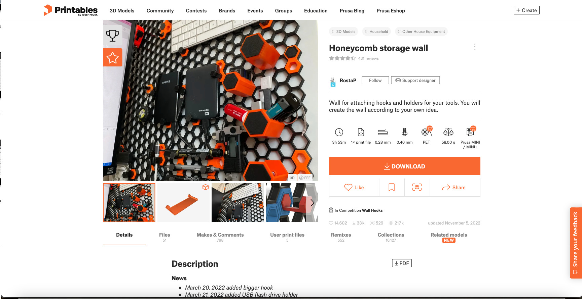Screen dimensions: 582x299
Task: Show next thumbnails with the right chevron
Action: click(x=312, y=203)
